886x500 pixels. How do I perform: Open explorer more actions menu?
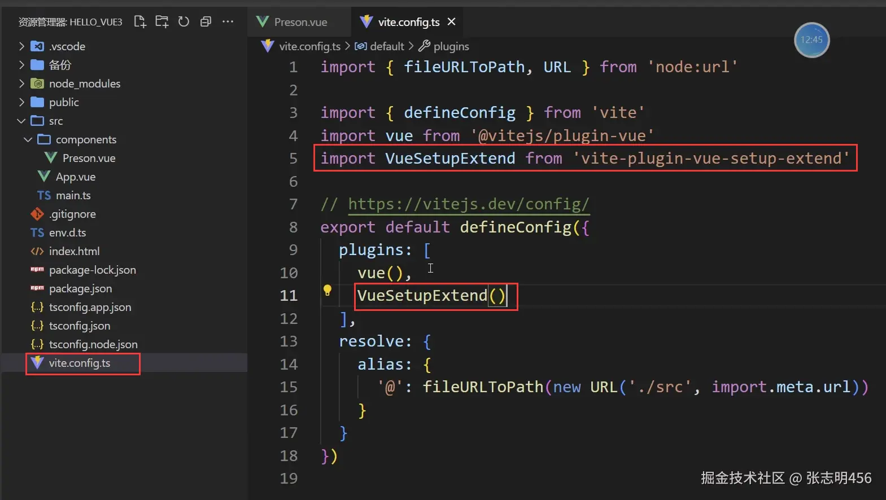click(x=228, y=22)
